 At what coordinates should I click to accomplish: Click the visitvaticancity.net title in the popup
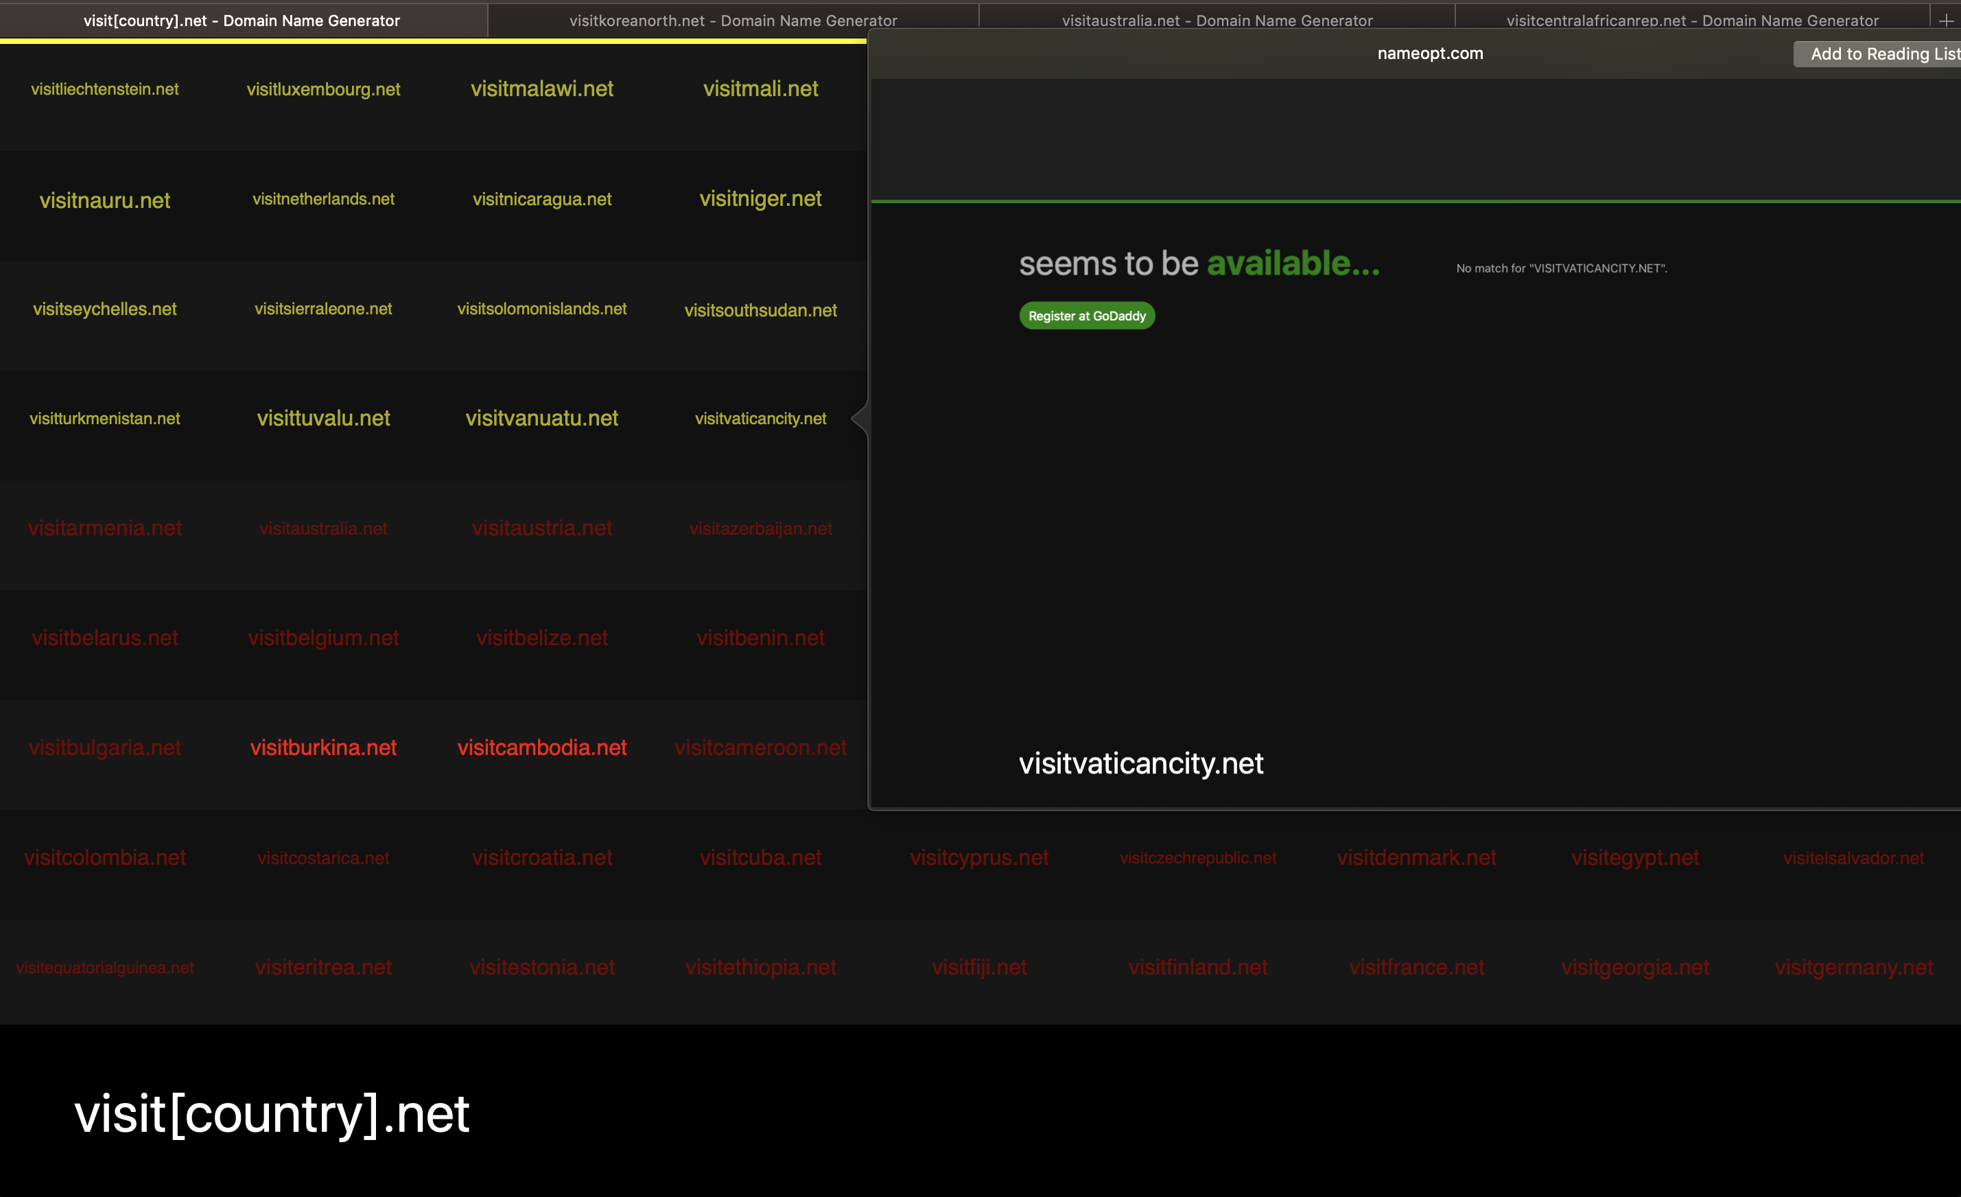pos(1141,763)
